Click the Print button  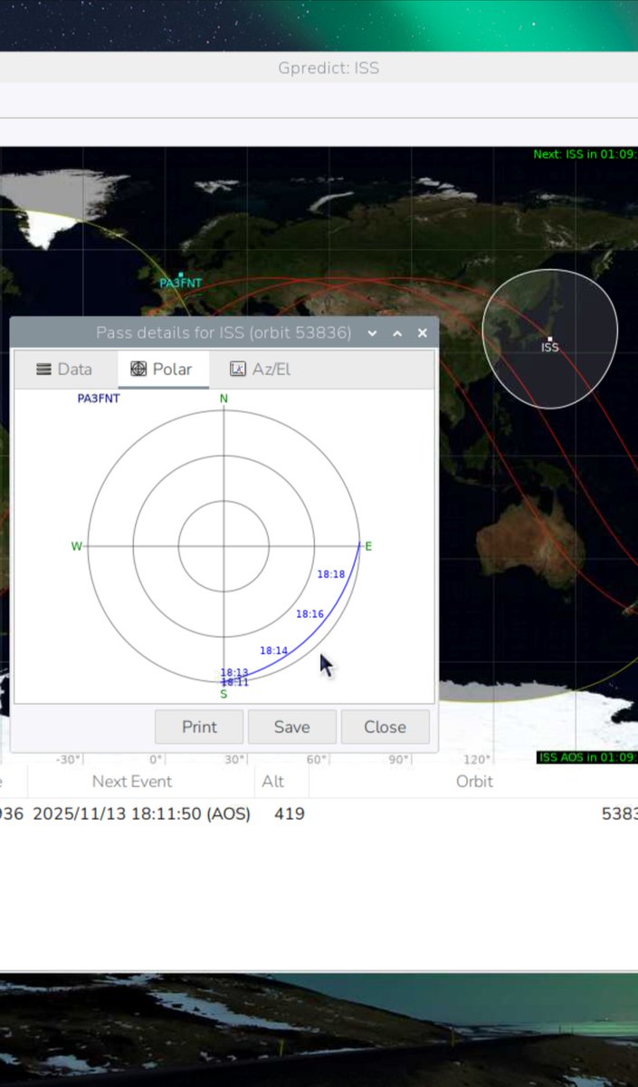(x=199, y=726)
